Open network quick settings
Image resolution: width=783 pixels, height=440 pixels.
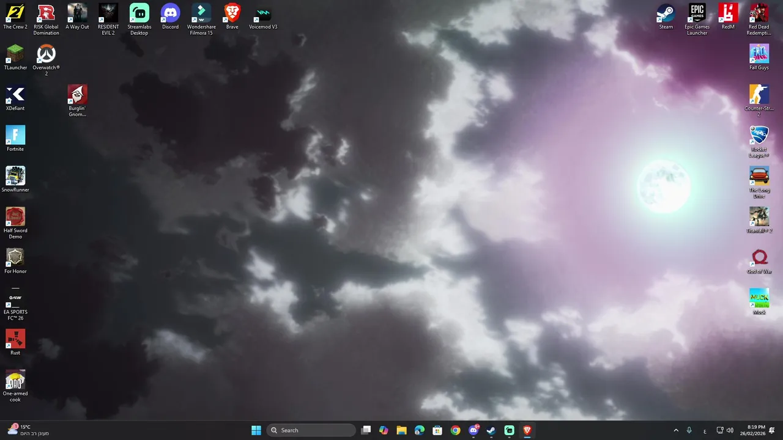coord(720,430)
